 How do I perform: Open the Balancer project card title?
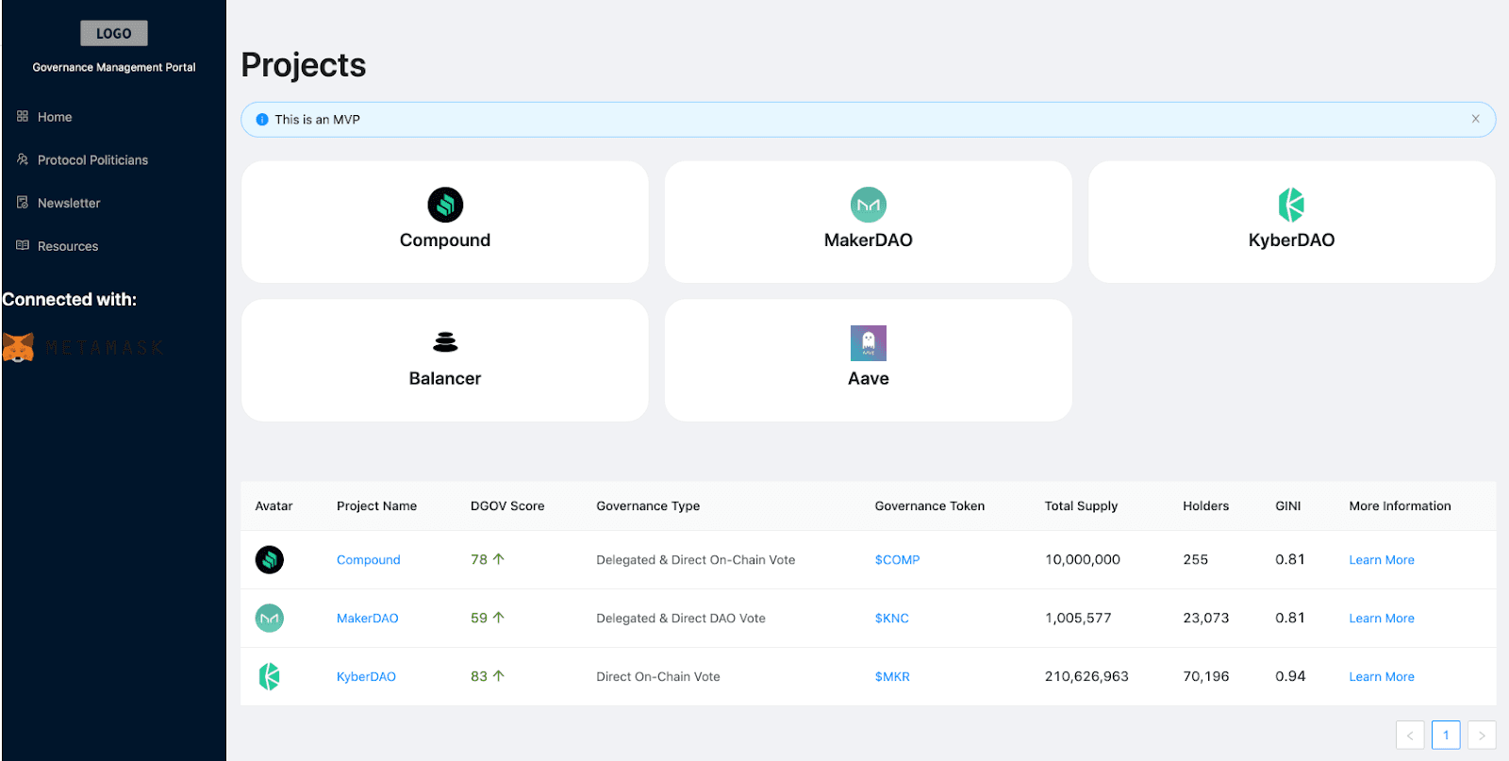coord(445,378)
